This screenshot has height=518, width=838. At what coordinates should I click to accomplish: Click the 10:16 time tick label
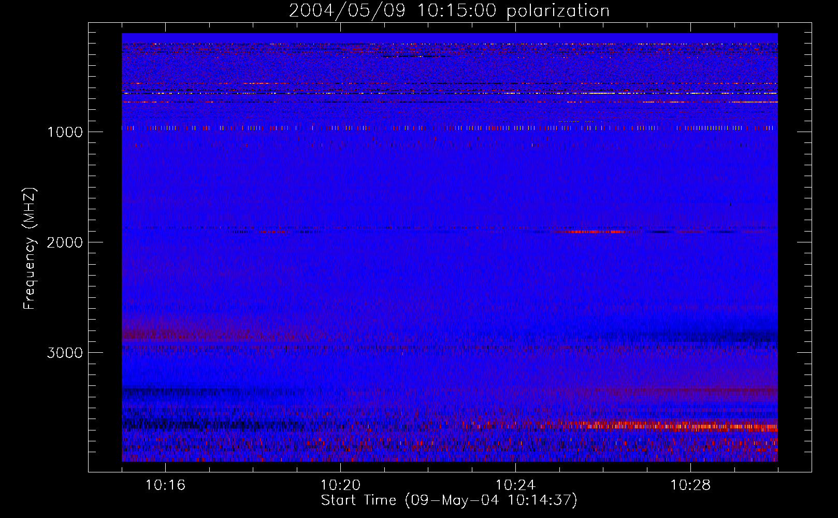165,485
